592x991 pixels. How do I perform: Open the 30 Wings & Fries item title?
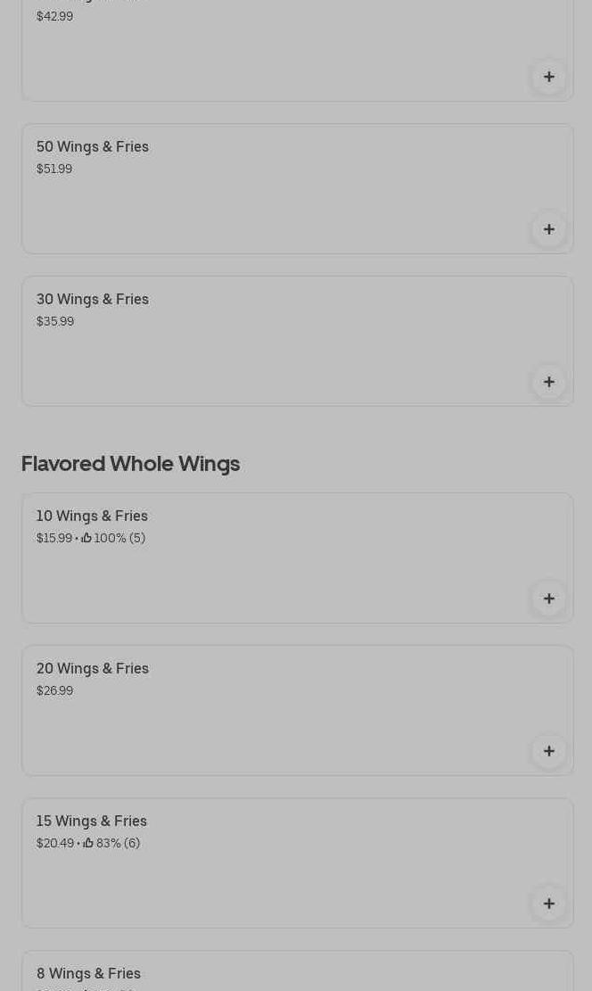click(x=93, y=299)
